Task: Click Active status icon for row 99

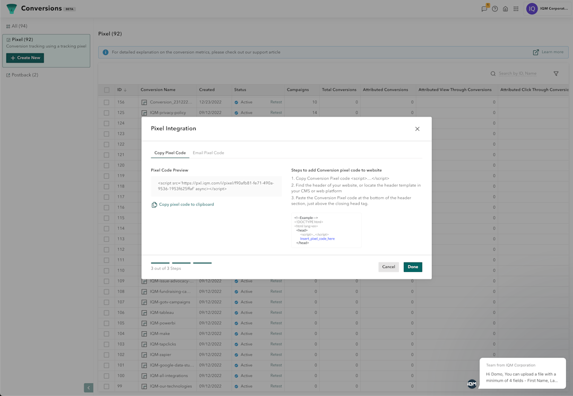Action: [237, 386]
